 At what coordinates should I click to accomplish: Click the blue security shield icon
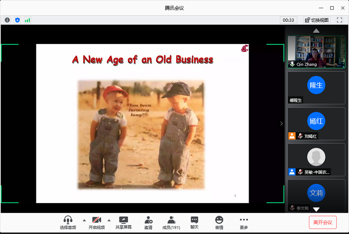coord(17,20)
